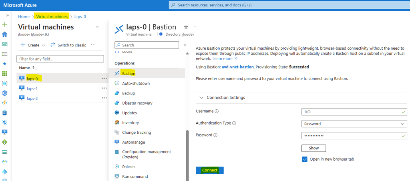Collapse the Virtual machines list pane
The image size is (410, 181).
pos(98,27)
